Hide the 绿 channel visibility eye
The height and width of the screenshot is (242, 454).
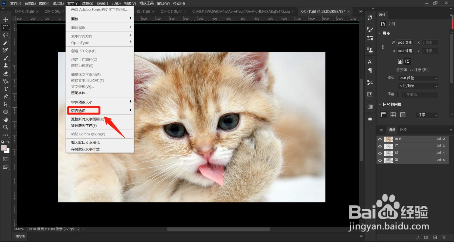pos(380,153)
